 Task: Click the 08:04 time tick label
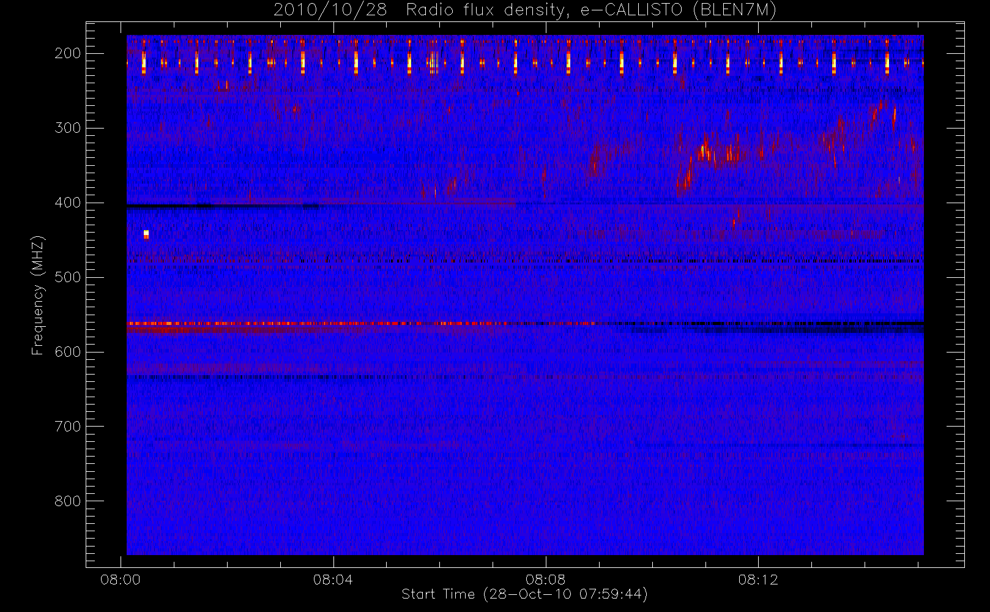point(333,580)
